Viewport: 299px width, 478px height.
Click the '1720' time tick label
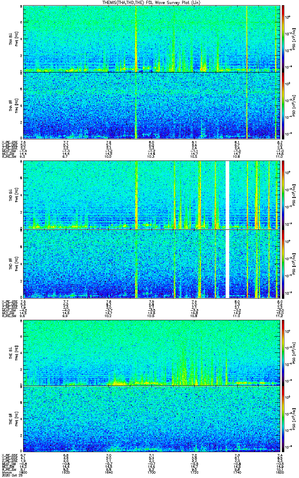click(194, 472)
